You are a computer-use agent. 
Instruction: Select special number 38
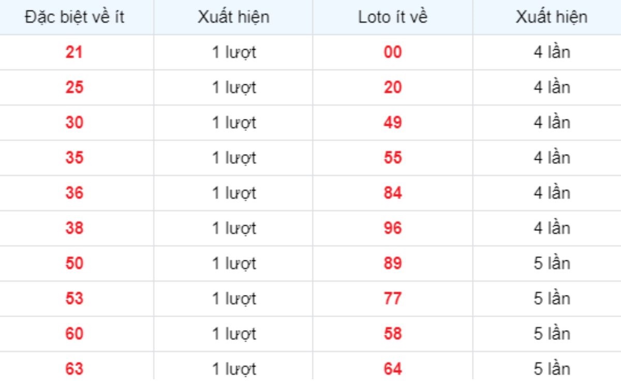[x=75, y=228]
